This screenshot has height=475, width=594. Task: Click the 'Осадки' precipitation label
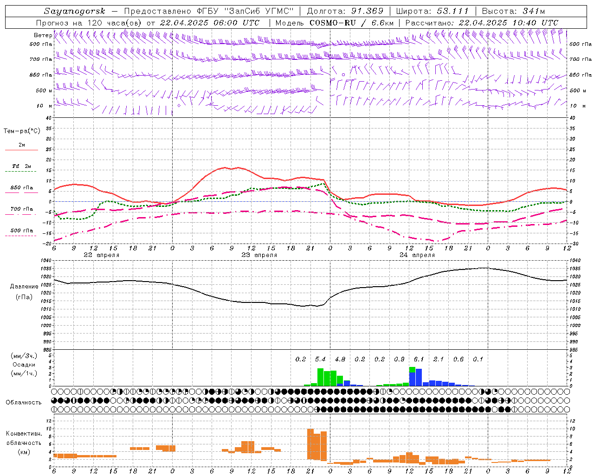[24, 365]
